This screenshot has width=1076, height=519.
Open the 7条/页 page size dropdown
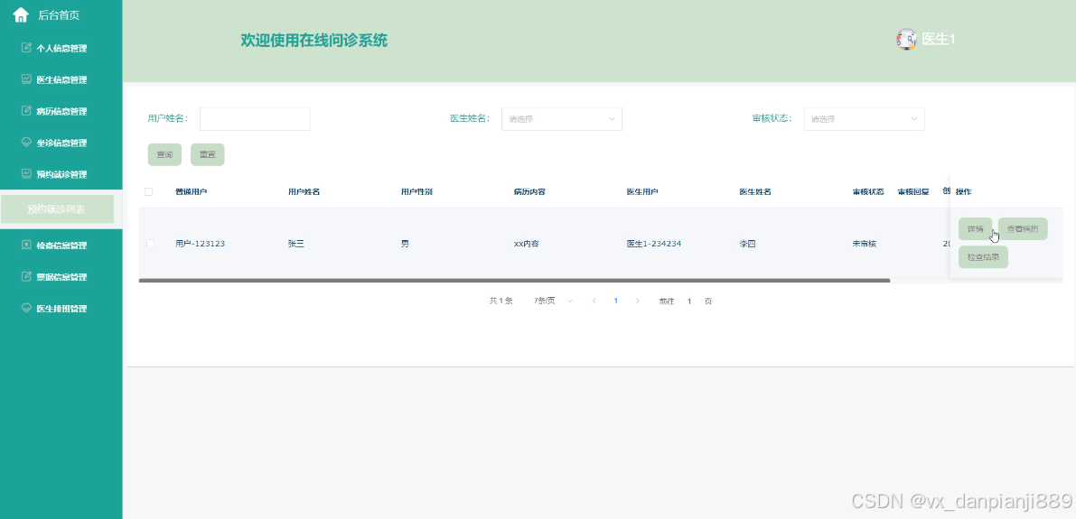553,301
